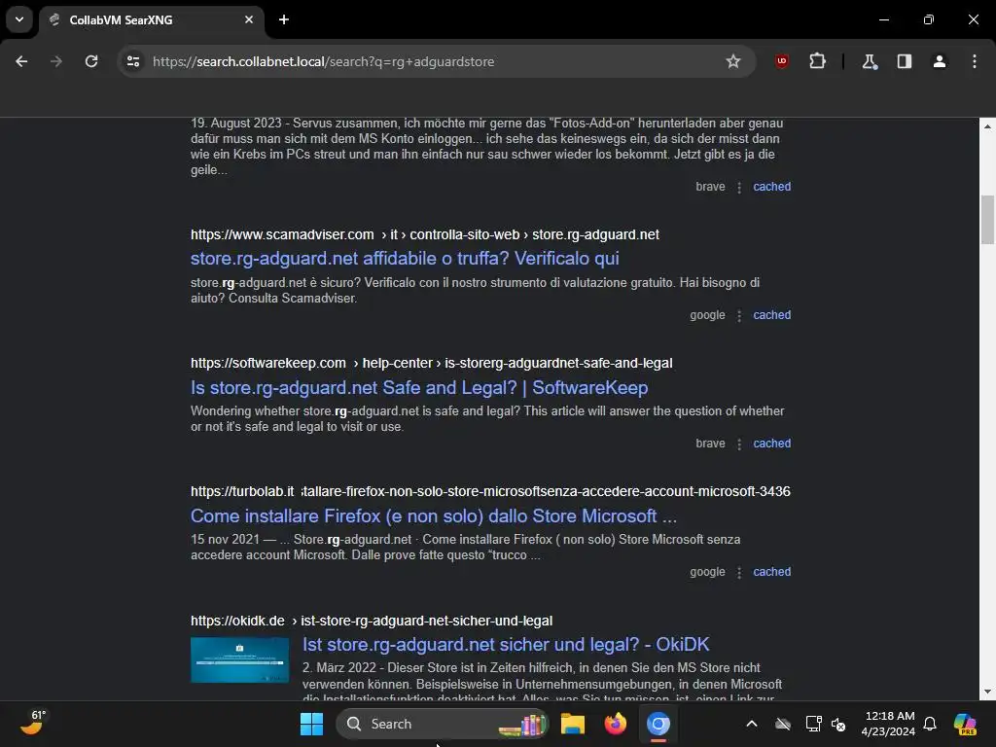996x747 pixels.
Task: Open Chrome Labs flask icon
Action: point(870,61)
